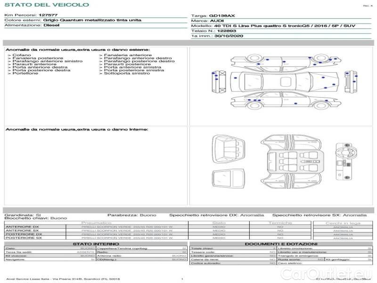Select "Portellone" in the damage list

[25, 73]
